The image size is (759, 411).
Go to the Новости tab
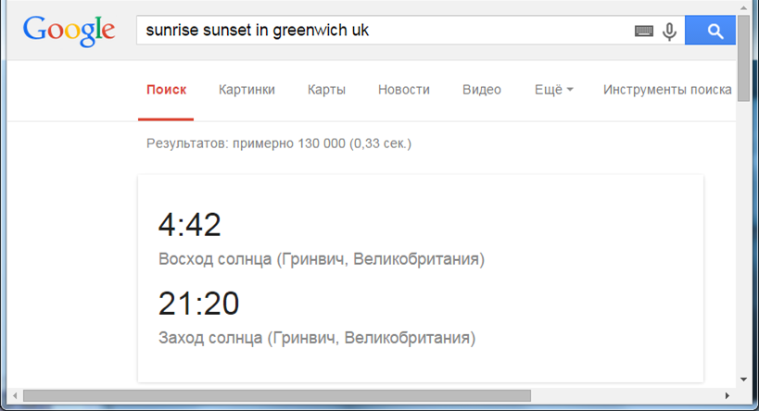click(x=404, y=90)
